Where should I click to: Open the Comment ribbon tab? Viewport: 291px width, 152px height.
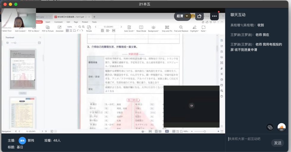tap(58, 22)
